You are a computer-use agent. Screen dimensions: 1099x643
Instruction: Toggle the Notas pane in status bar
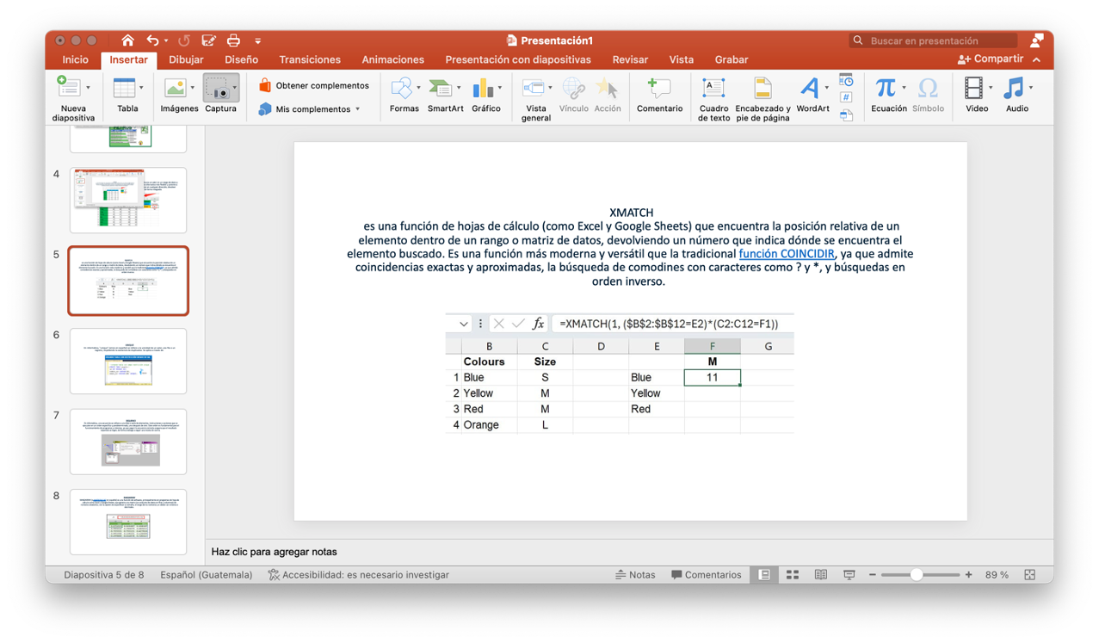tap(635, 575)
